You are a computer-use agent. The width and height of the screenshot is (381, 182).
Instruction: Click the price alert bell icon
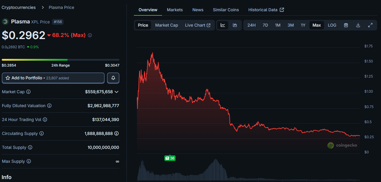[x=113, y=78]
